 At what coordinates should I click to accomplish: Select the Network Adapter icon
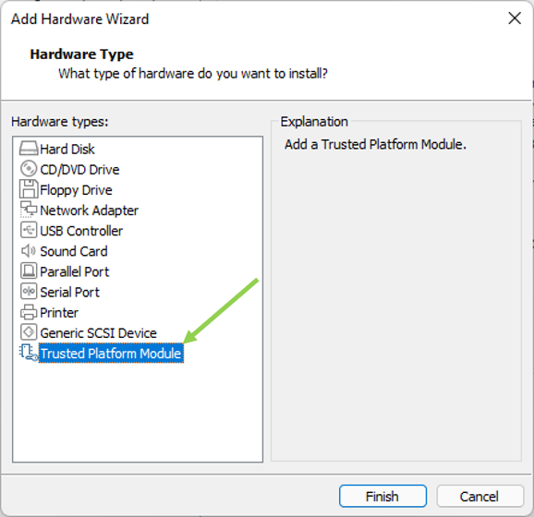[29, 210]
